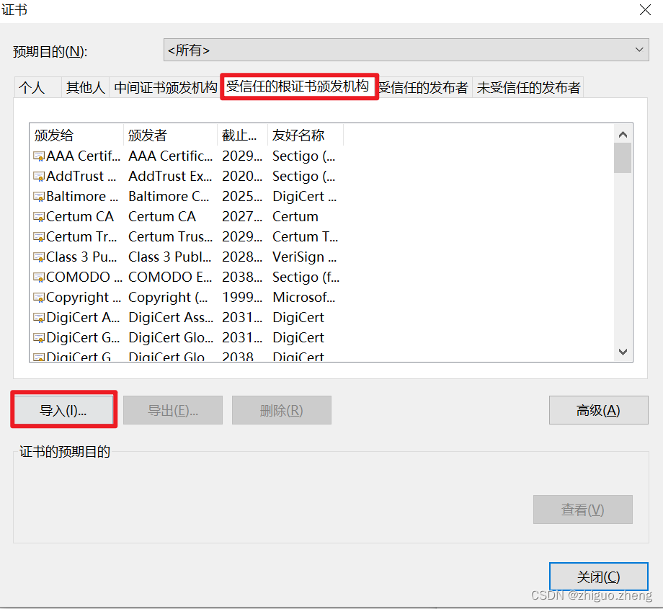
Task: Switch to the 其他人 tab
Action: point(85,87)
